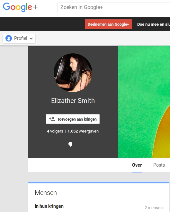
Task: Click the Mensen section heading
Action: pos(46,193)
